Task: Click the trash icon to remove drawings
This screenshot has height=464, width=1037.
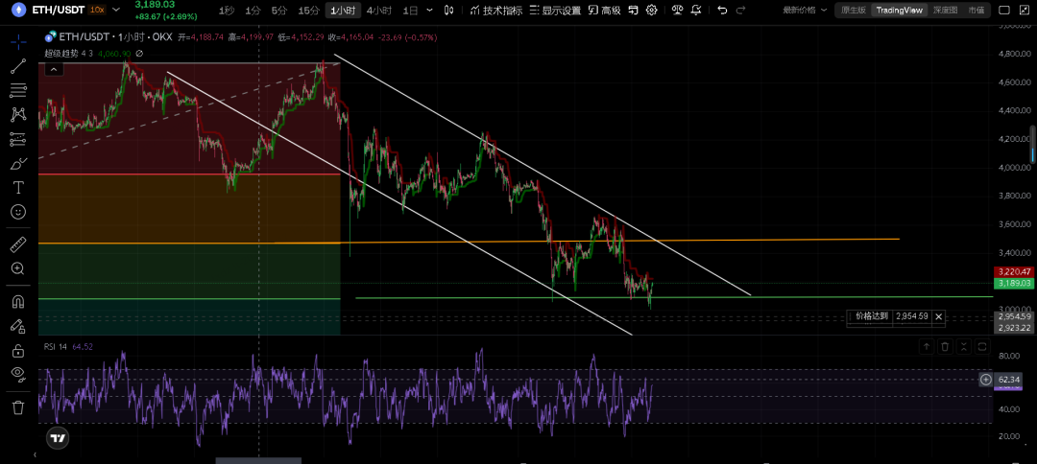Action: coord(17,407)
